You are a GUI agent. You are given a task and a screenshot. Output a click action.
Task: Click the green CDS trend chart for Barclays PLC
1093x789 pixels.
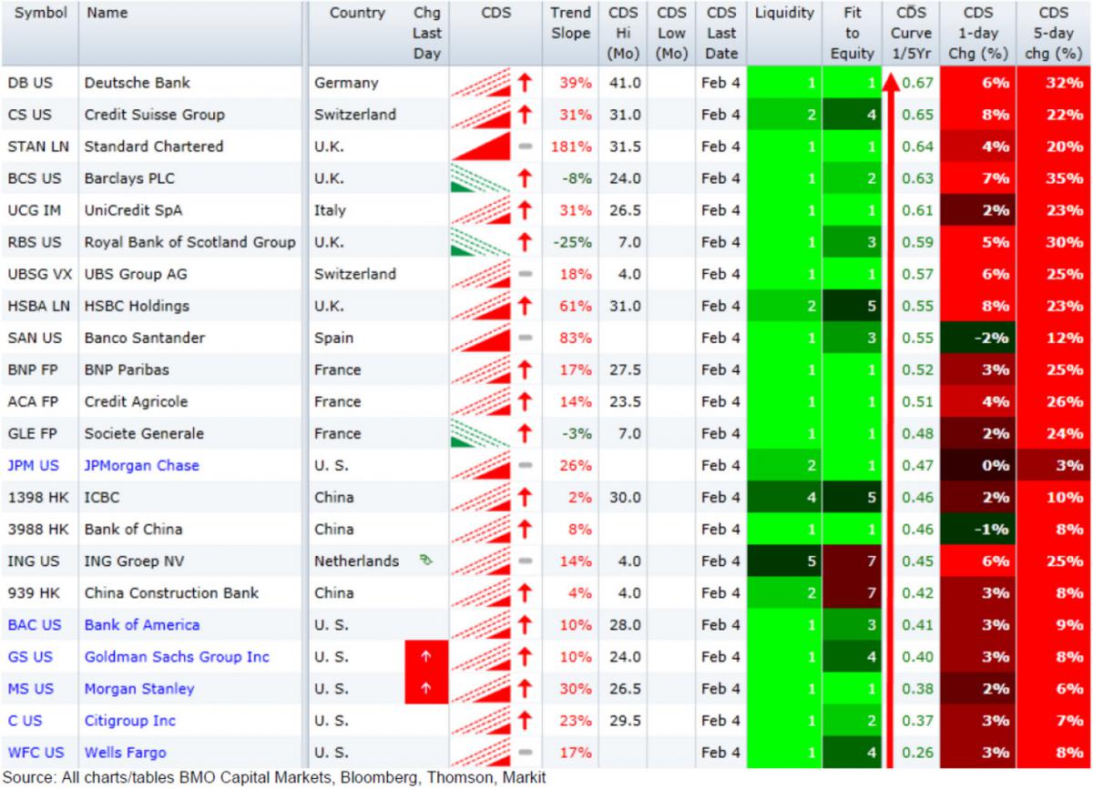coord(479,178)
